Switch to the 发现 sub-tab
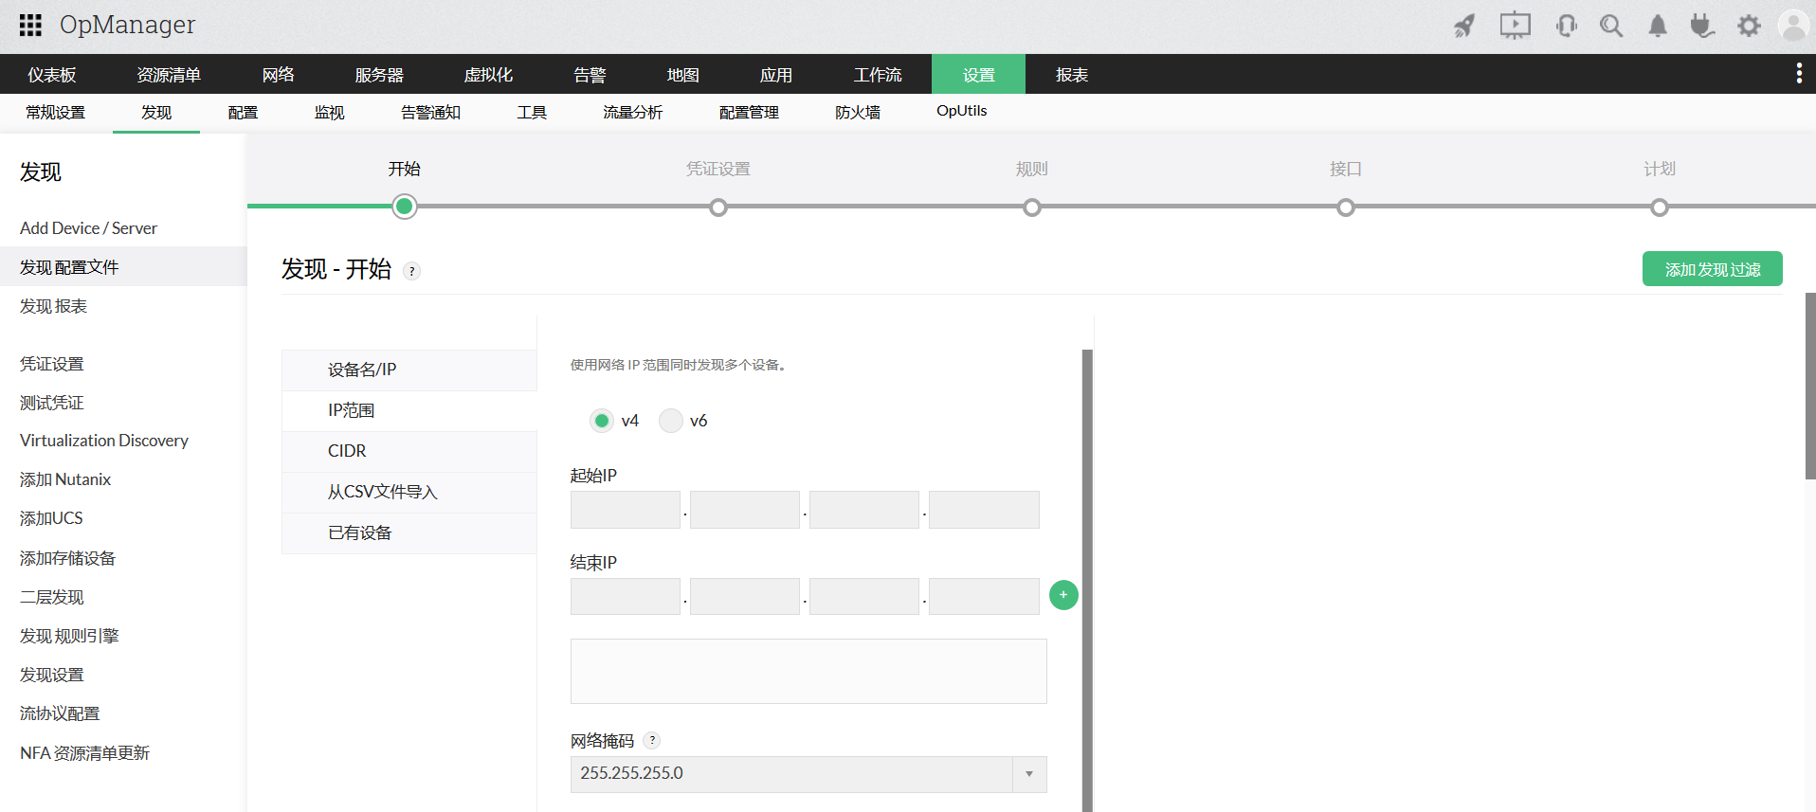The image size is (1816, 812). click(x=156, y=113)
